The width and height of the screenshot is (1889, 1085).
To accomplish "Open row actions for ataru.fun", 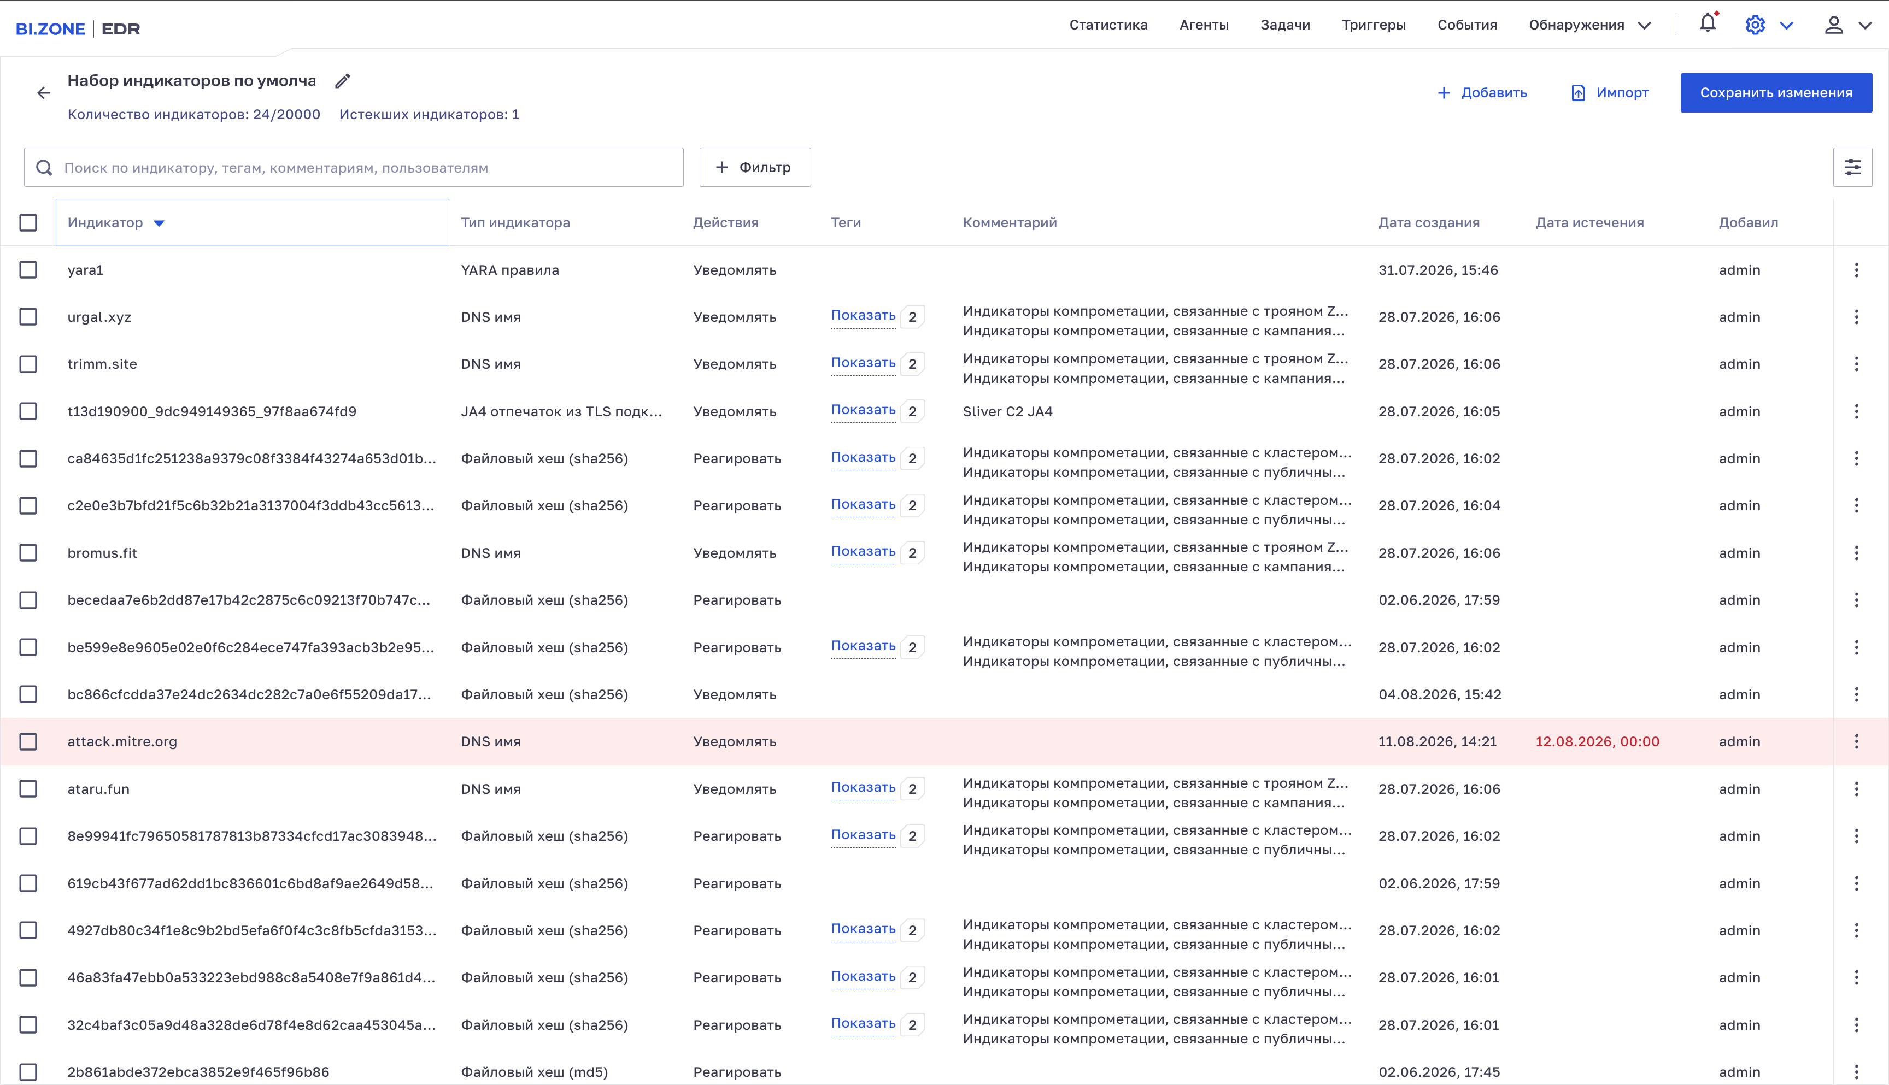I will click(x=1856, y=788).
